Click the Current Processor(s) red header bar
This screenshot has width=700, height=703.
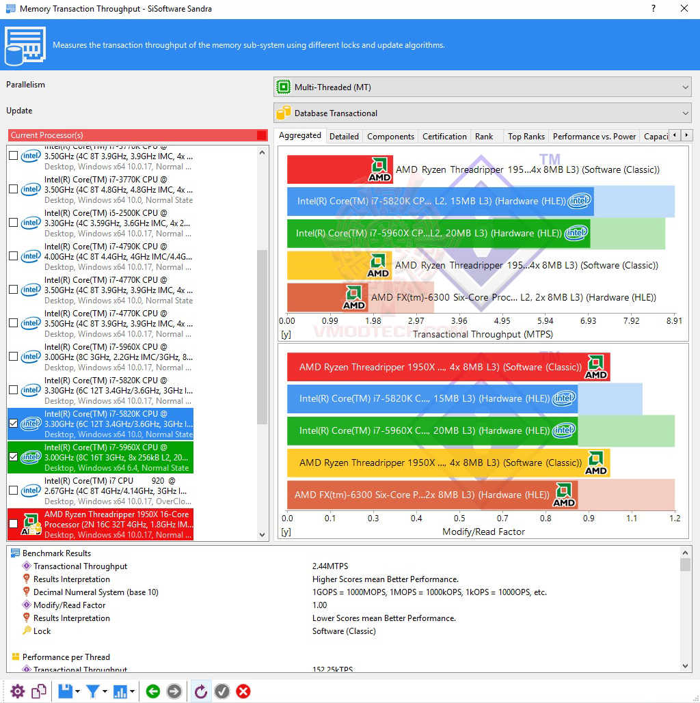tap(138, 135)
